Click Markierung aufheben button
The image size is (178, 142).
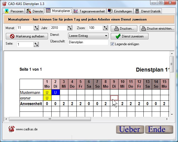pyautogui.click(x=27, y=36)
